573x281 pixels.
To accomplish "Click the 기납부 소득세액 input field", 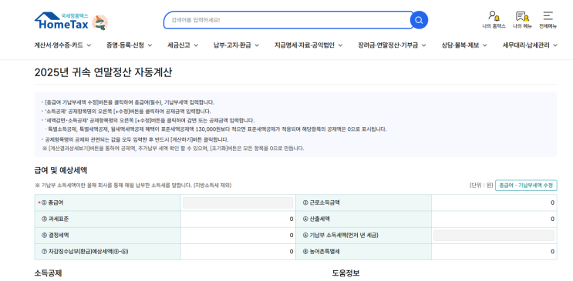I will click(494, 235).
